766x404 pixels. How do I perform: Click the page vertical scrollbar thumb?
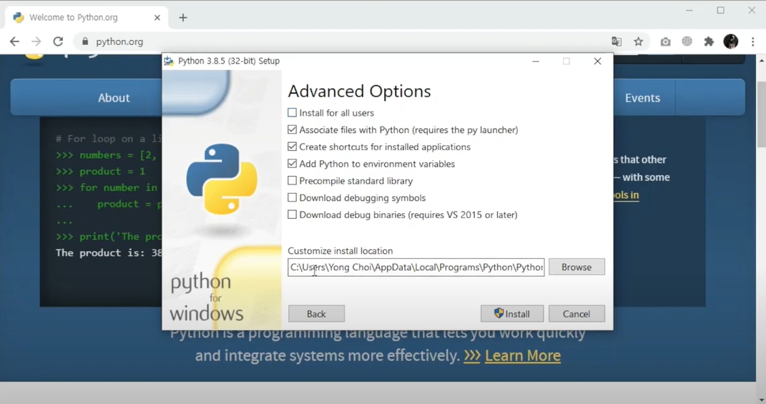pyautogui.click(x=761, y=115)
